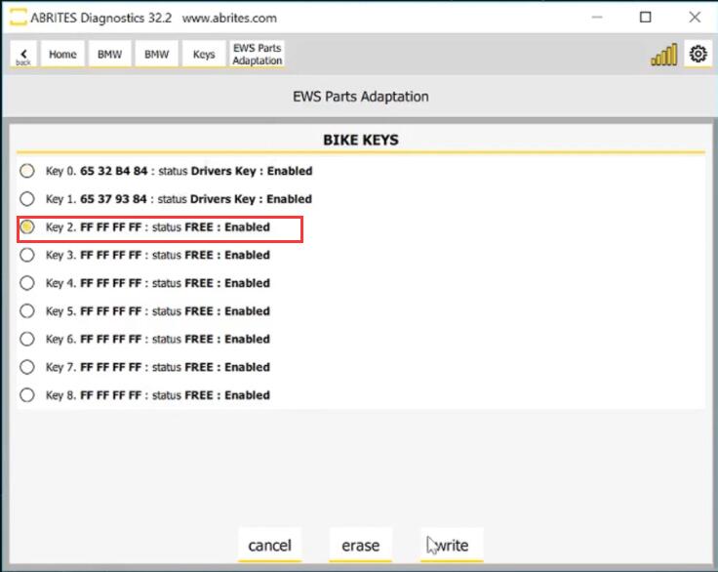Select the Key 2 radio button

point(27,226)
